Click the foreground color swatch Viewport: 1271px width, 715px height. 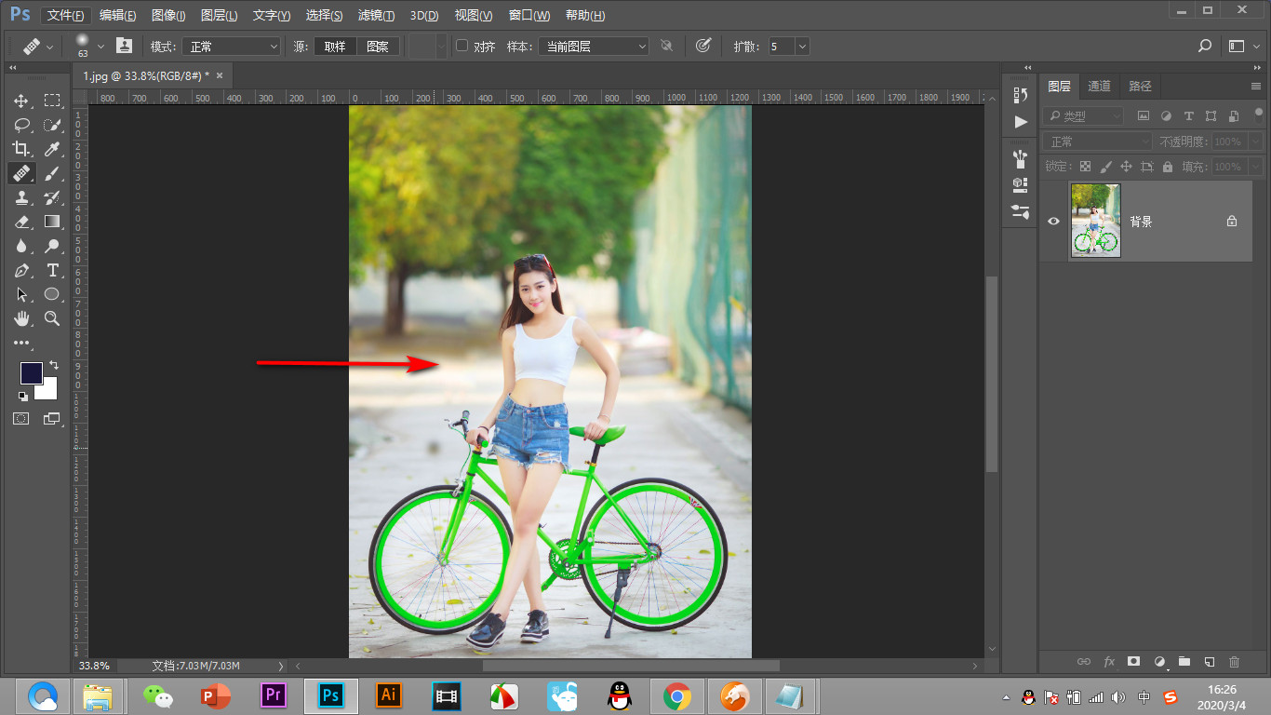tap(30, 372)
